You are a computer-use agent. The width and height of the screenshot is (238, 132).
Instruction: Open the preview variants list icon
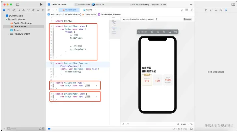pyautogui.click(x=128, y=124)
